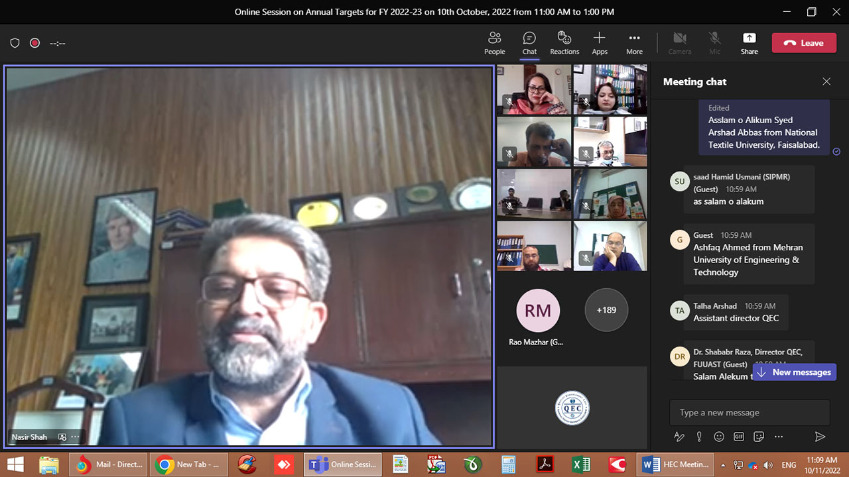The height and width of the screenshot is (477, 849).
Task: Expand the More actions menu
Action: pyautogui.click(x=634, y=43)
